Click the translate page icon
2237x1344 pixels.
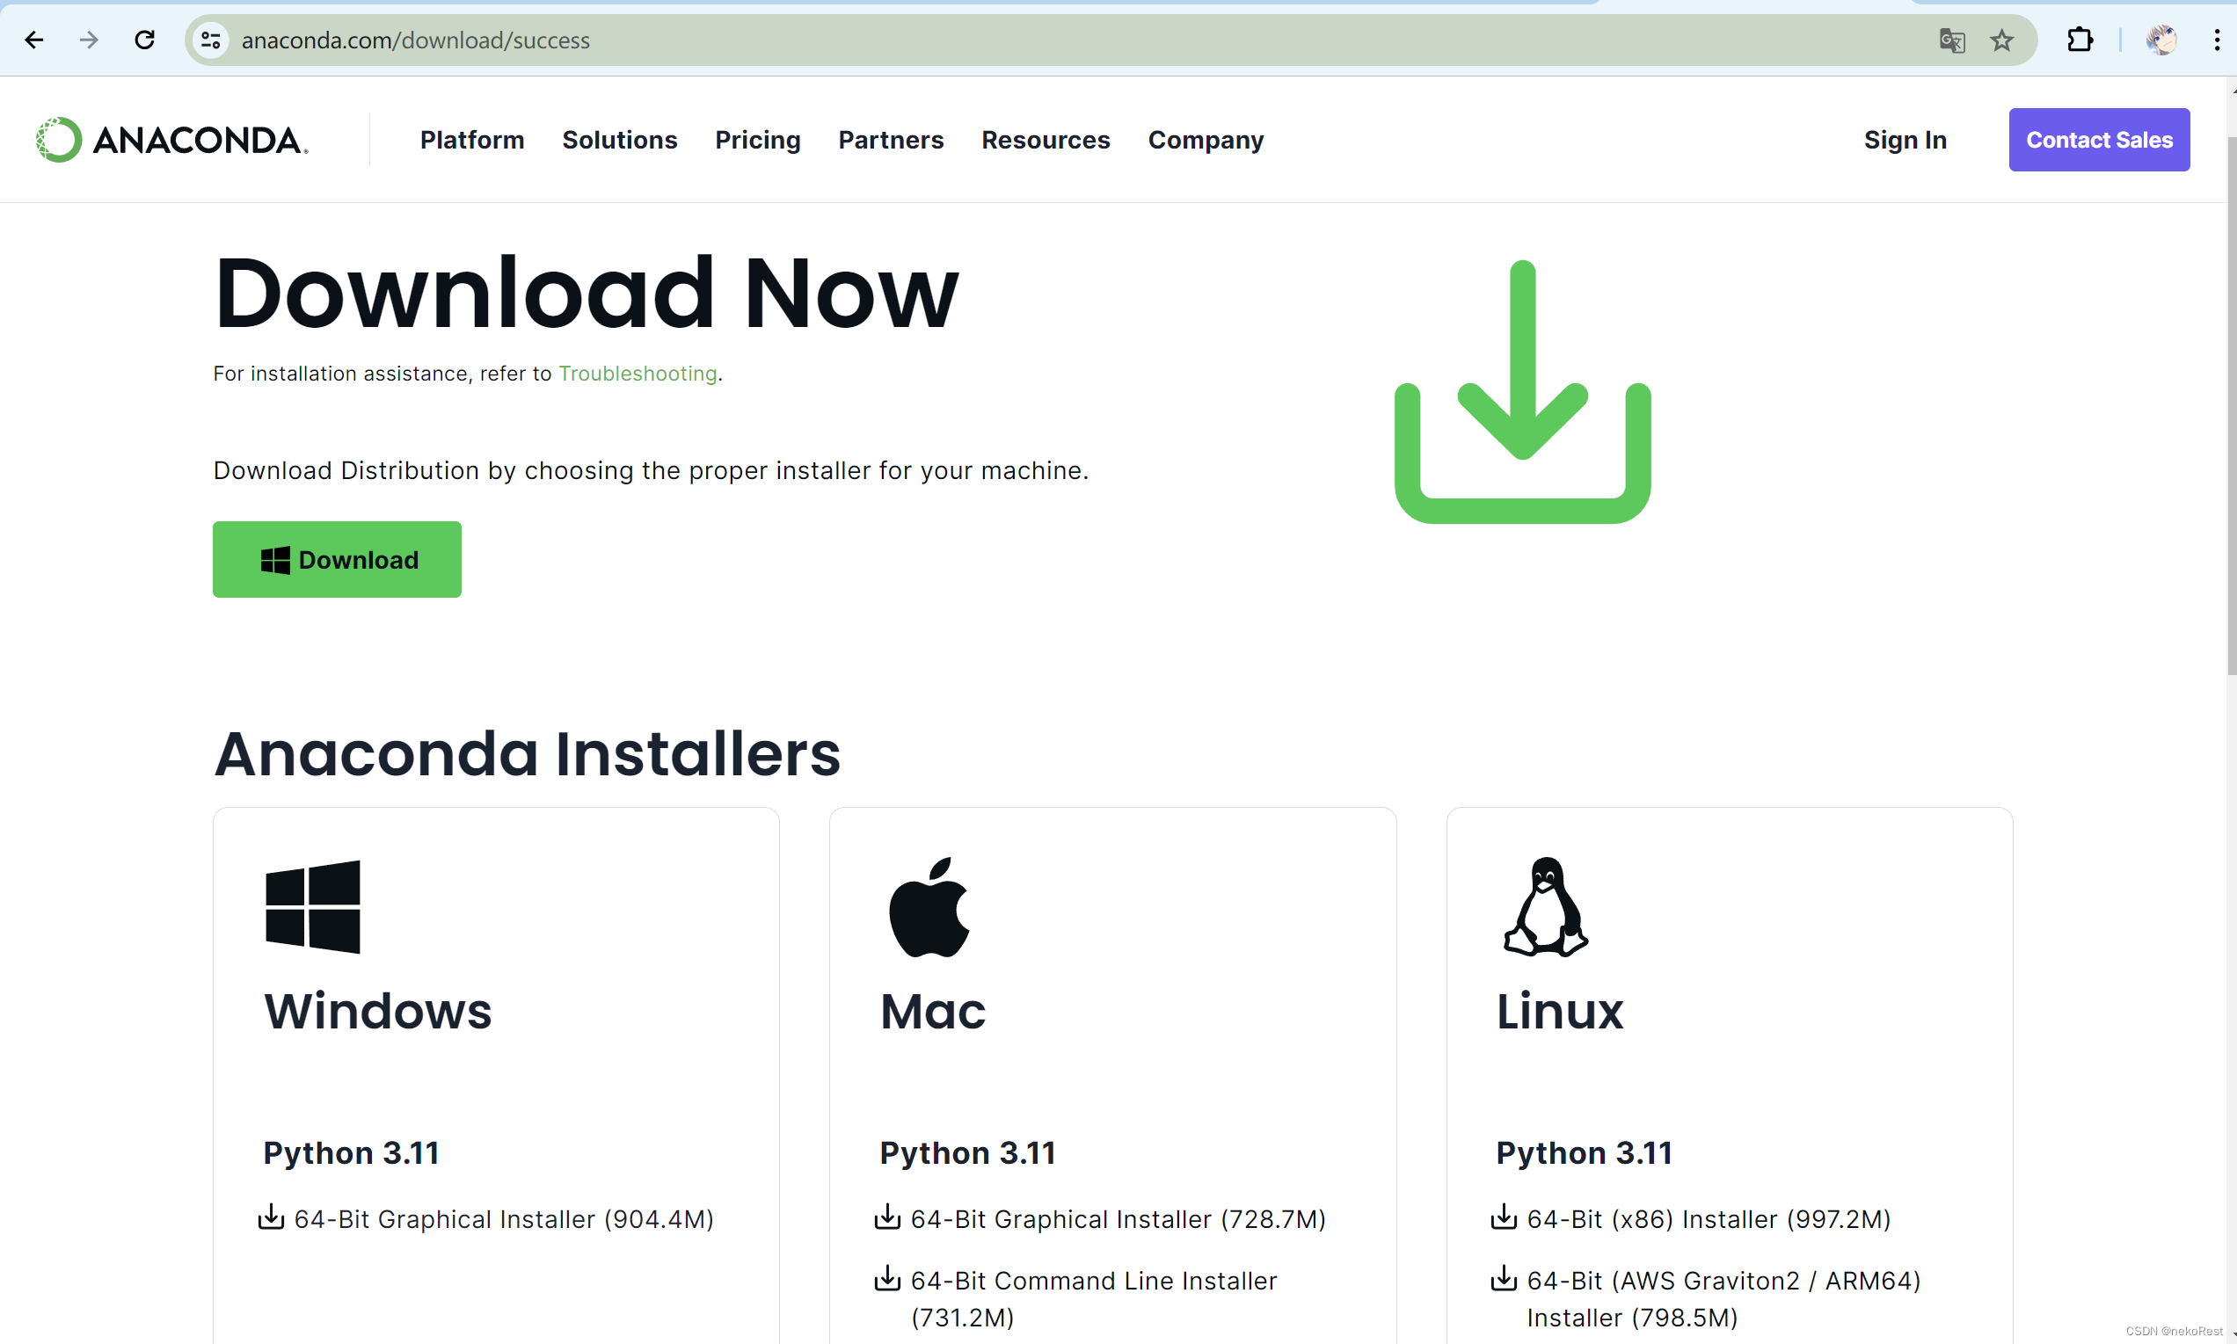tap(1951, 40)
